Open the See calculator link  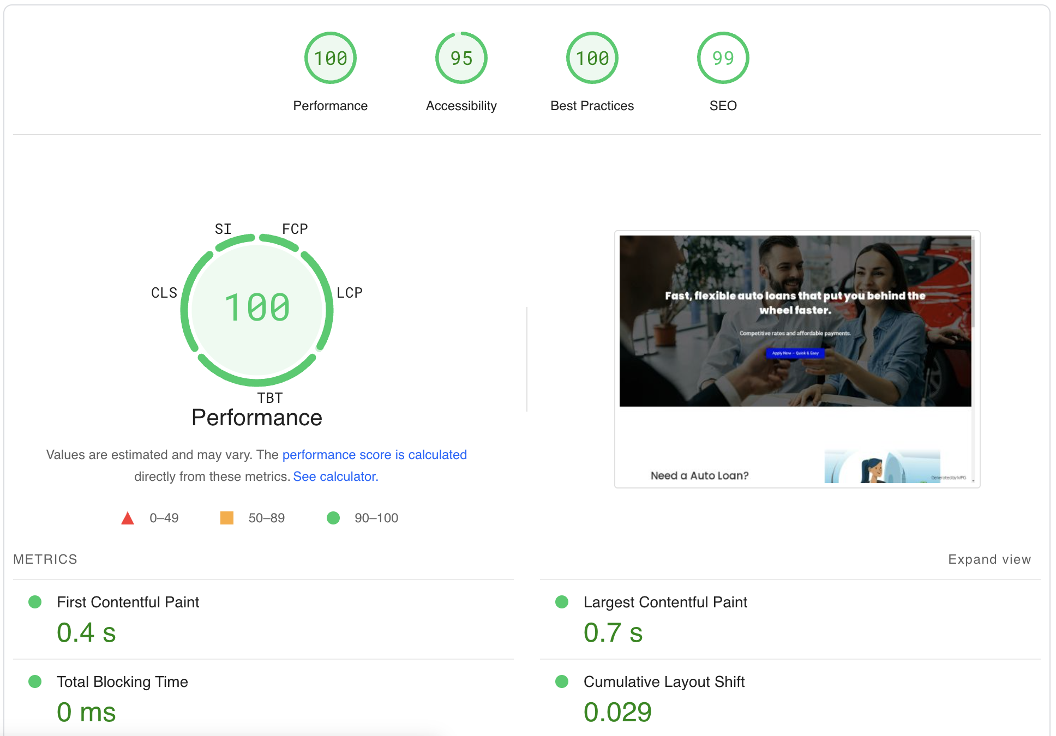click(335, 476)
